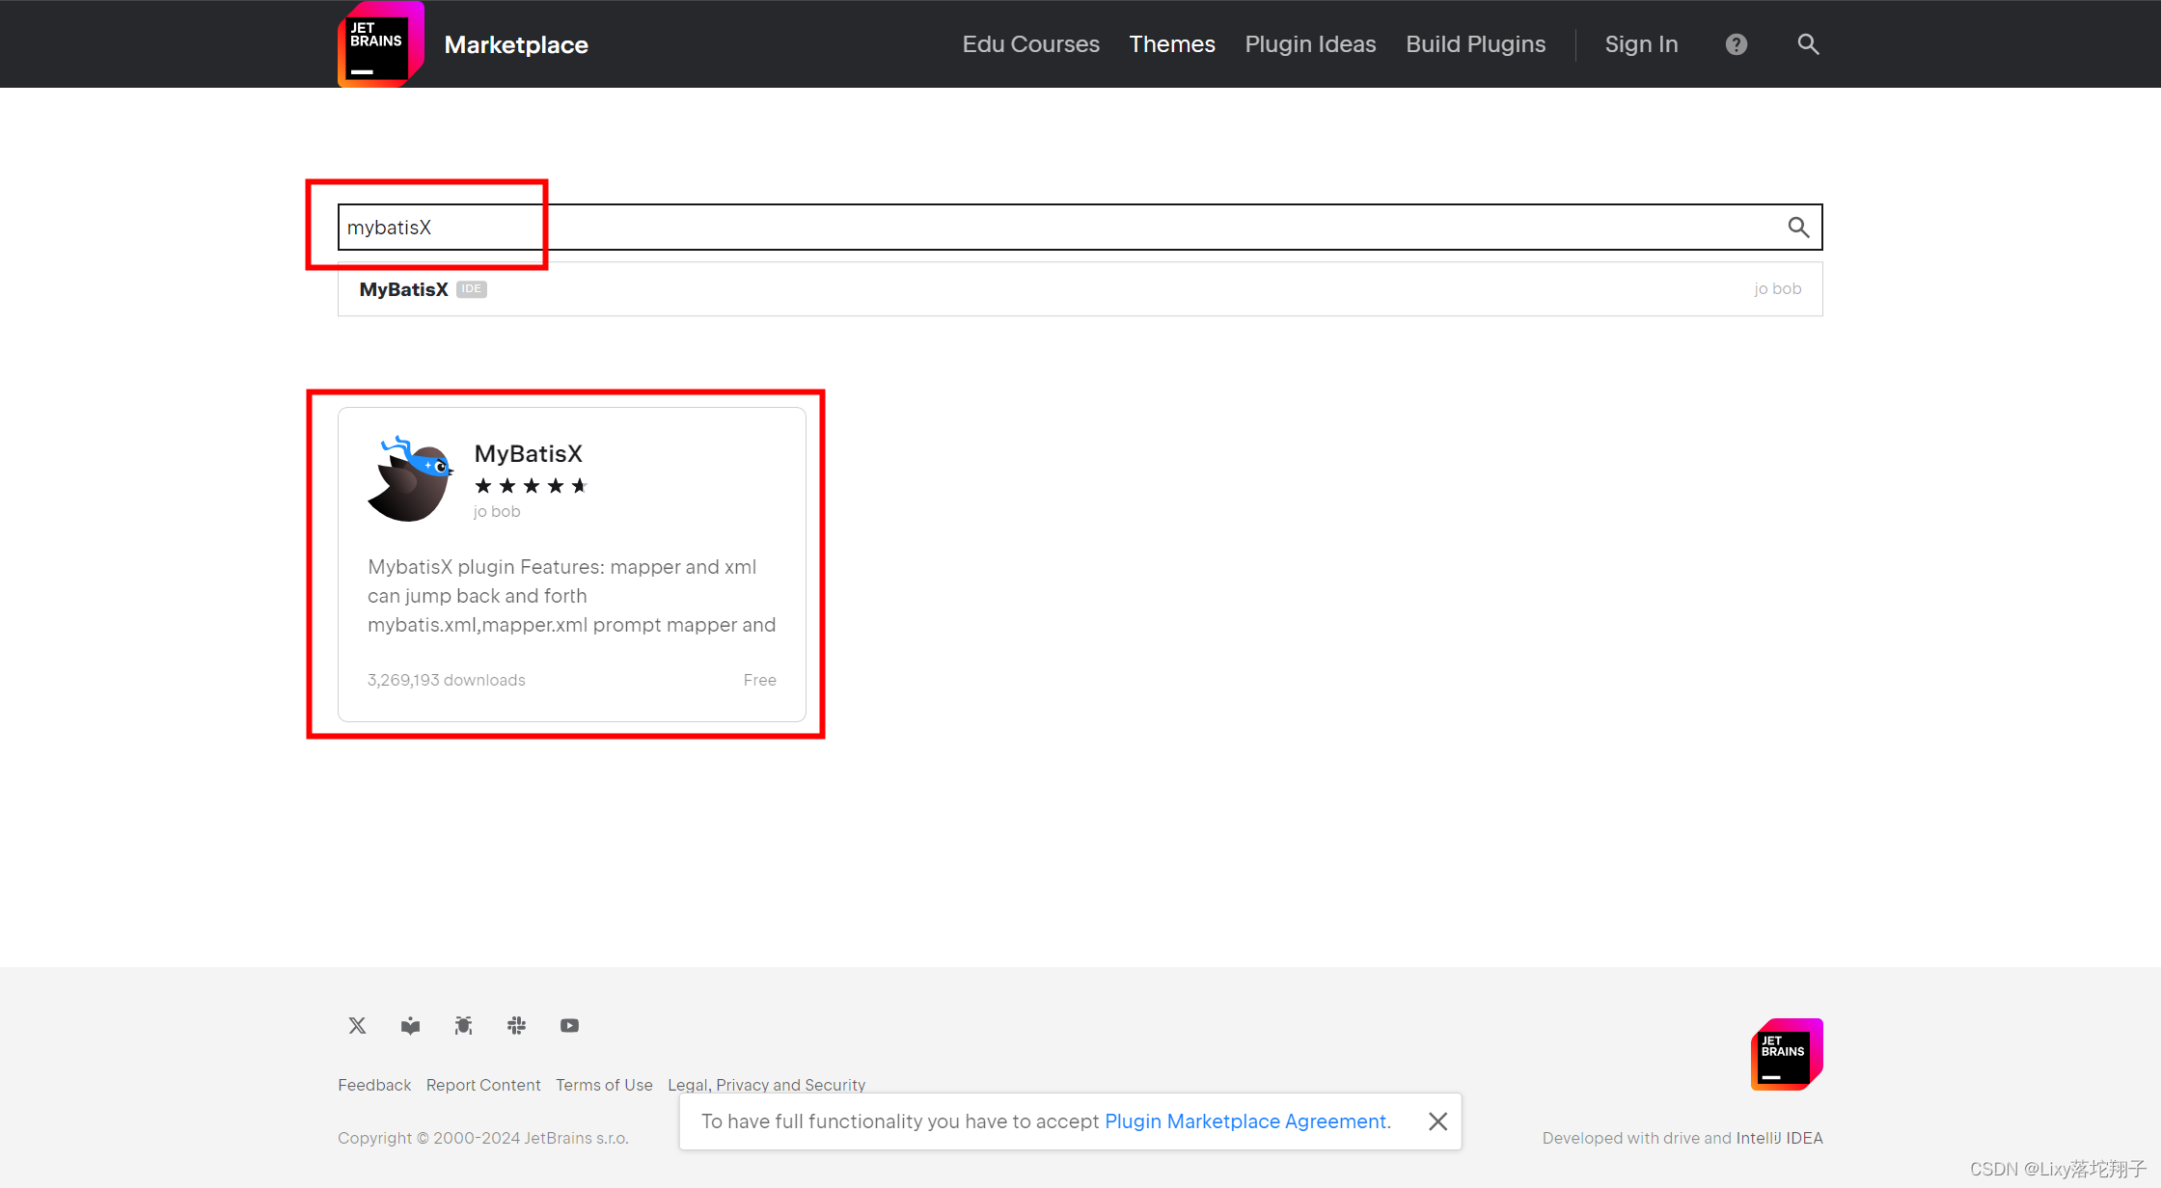This screenshot has width=2161, height=1188.
Task: Click the header search magnifier icon
Action: 1808,44
